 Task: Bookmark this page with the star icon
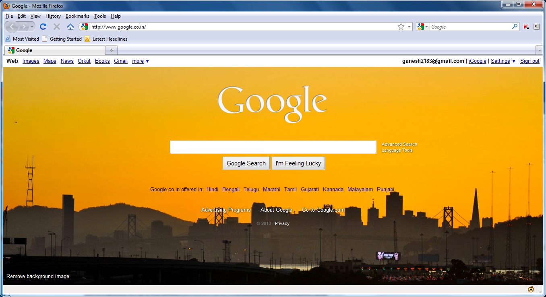(401, 27)
